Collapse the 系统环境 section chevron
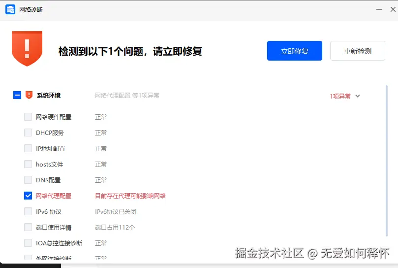 pyautogui.click(x=358, y=96)
